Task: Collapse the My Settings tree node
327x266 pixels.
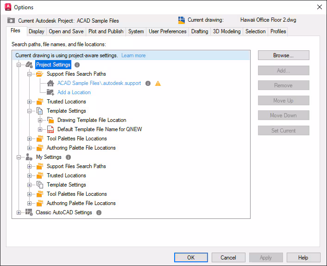Action: coord(19,157)
